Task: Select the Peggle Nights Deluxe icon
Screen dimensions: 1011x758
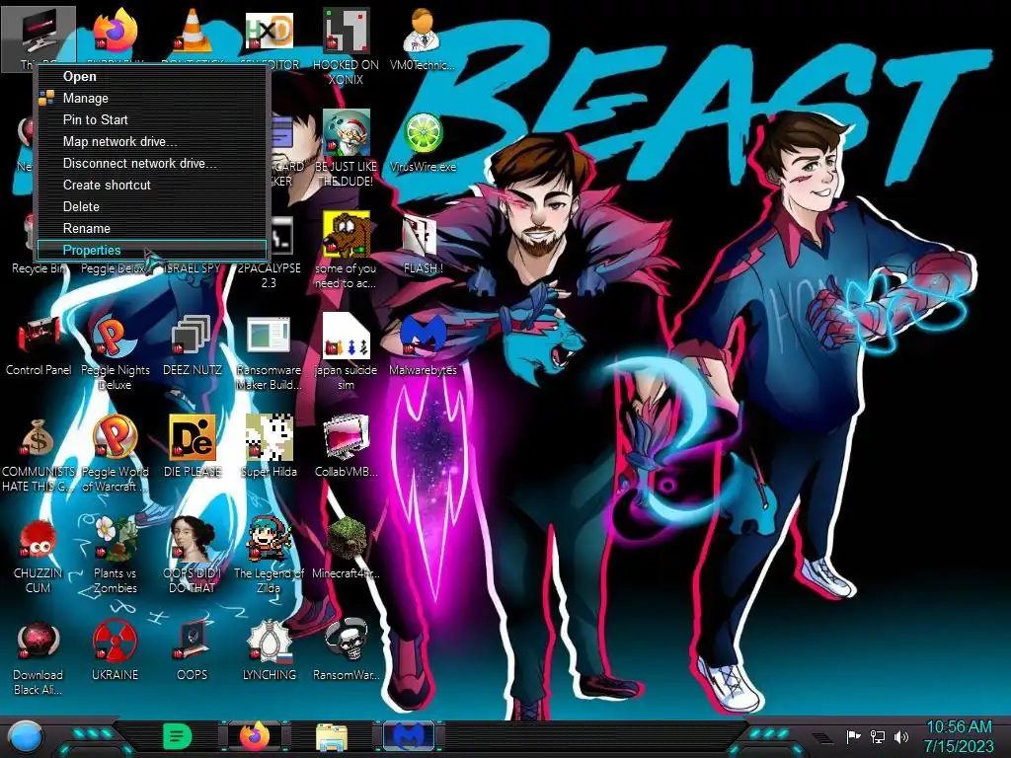Action: (116, 337)
